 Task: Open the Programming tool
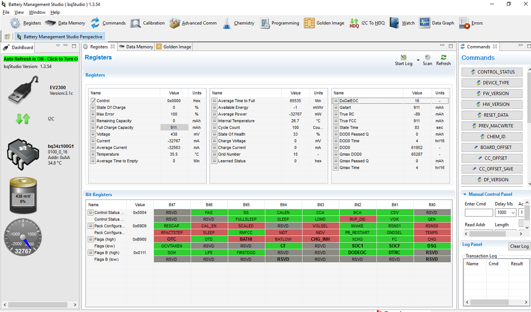click(x=279, y=23)
